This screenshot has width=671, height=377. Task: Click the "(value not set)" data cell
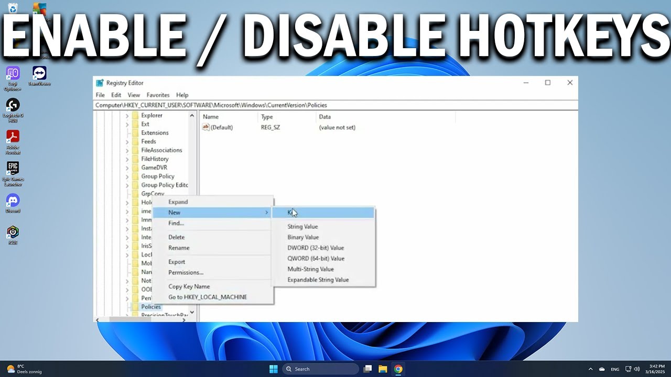tap(337, 127)
